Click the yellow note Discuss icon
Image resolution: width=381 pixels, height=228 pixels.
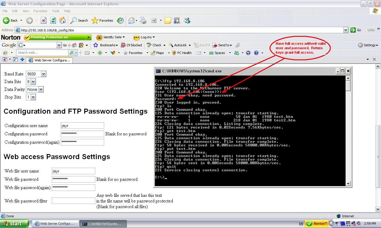(168, 20)
